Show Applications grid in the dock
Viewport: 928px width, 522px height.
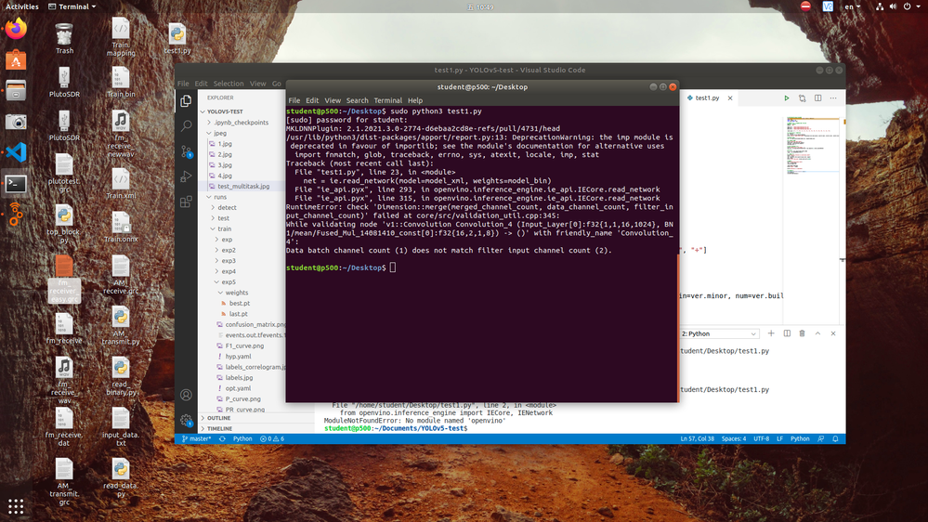click(16, 506)
